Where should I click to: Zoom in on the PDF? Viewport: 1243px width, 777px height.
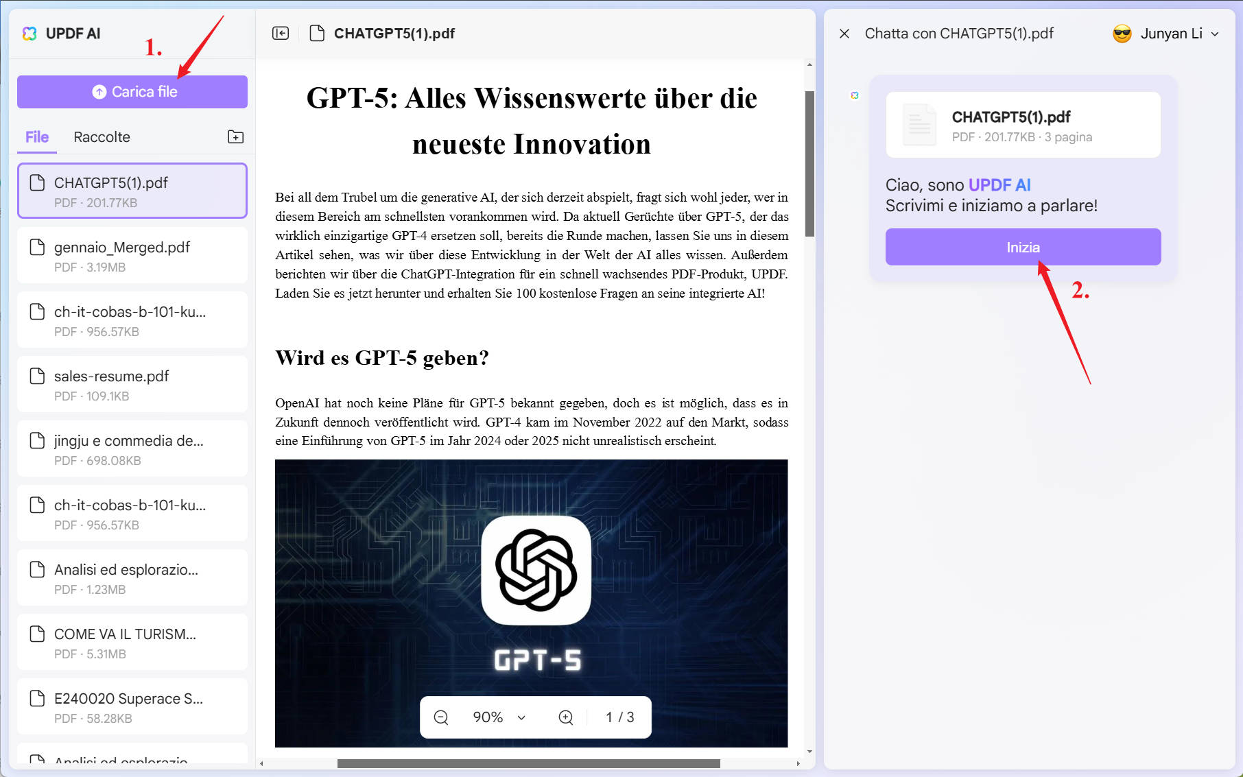click(566, 717)
